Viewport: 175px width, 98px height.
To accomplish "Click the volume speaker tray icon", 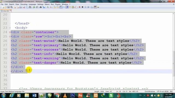I will (x=155, y=96).
